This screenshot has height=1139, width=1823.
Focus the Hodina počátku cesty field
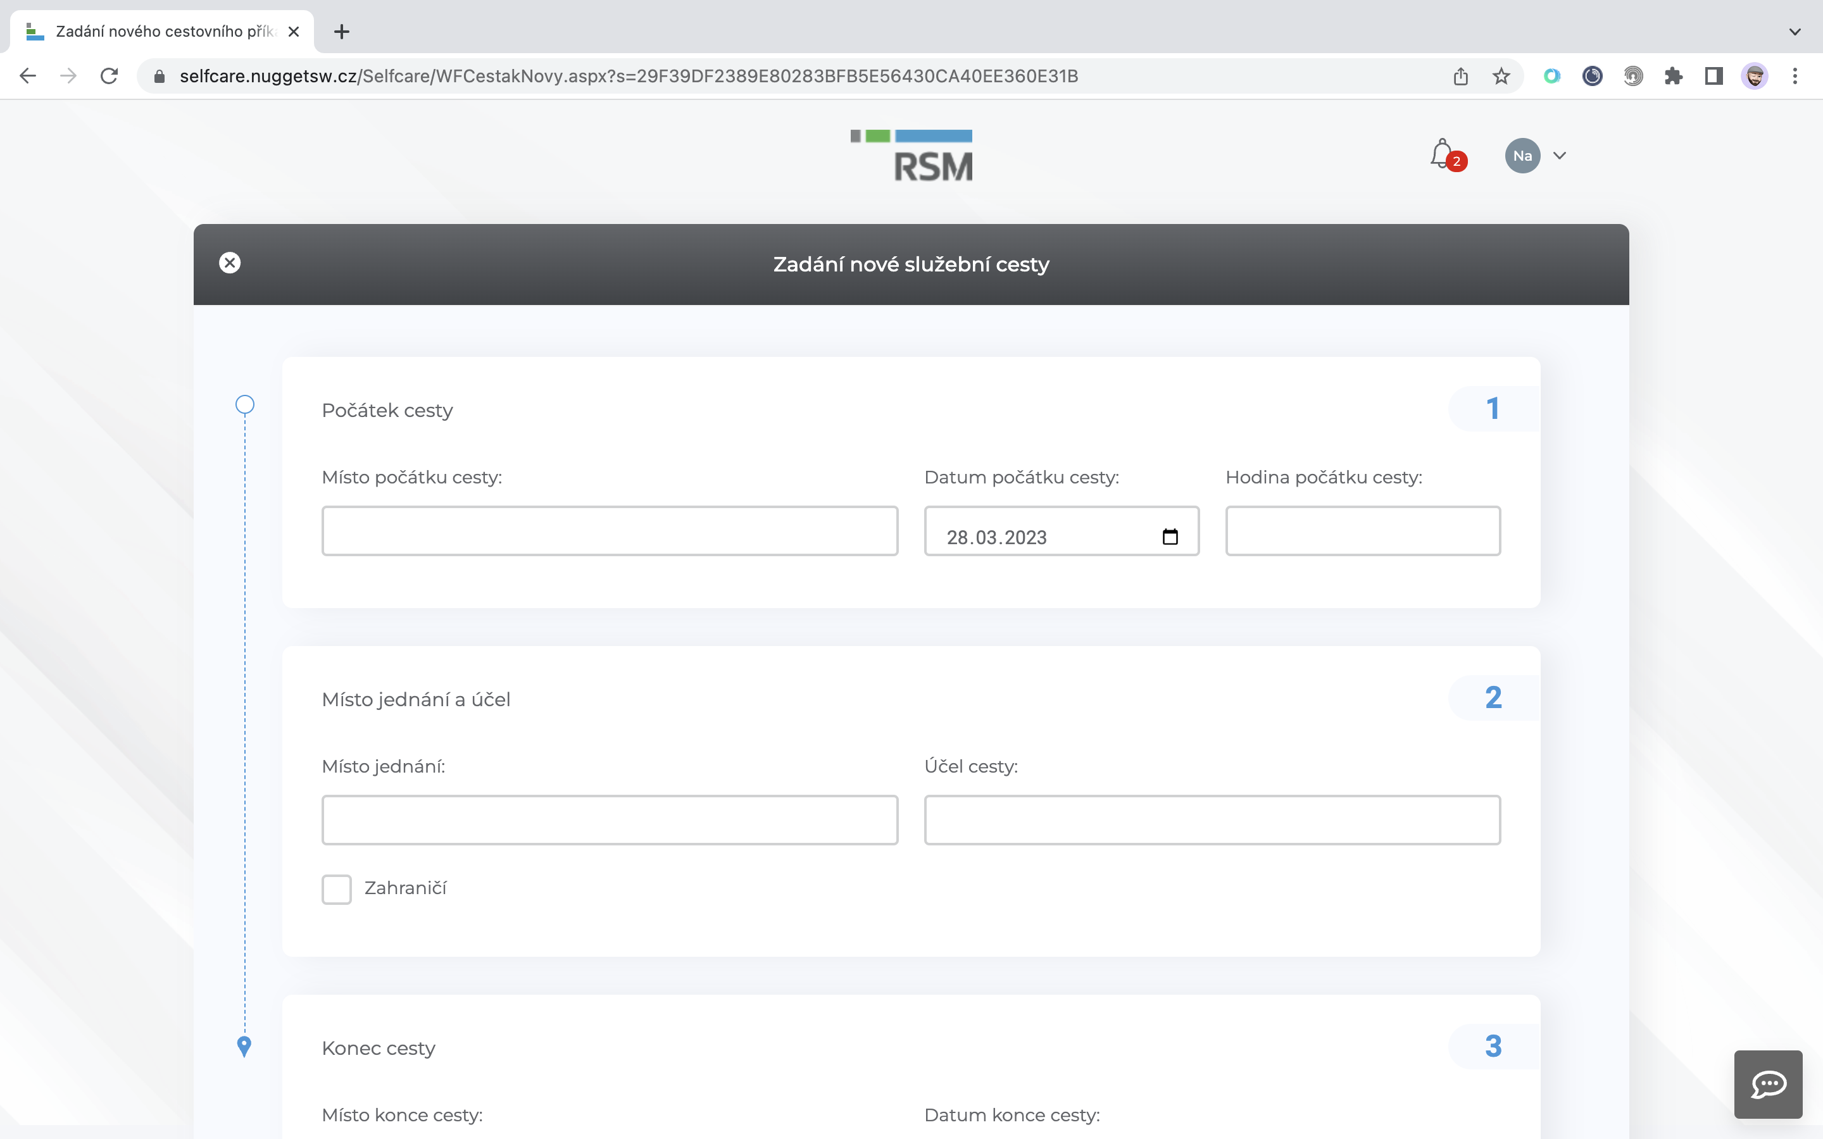(x=1363, y=531)
